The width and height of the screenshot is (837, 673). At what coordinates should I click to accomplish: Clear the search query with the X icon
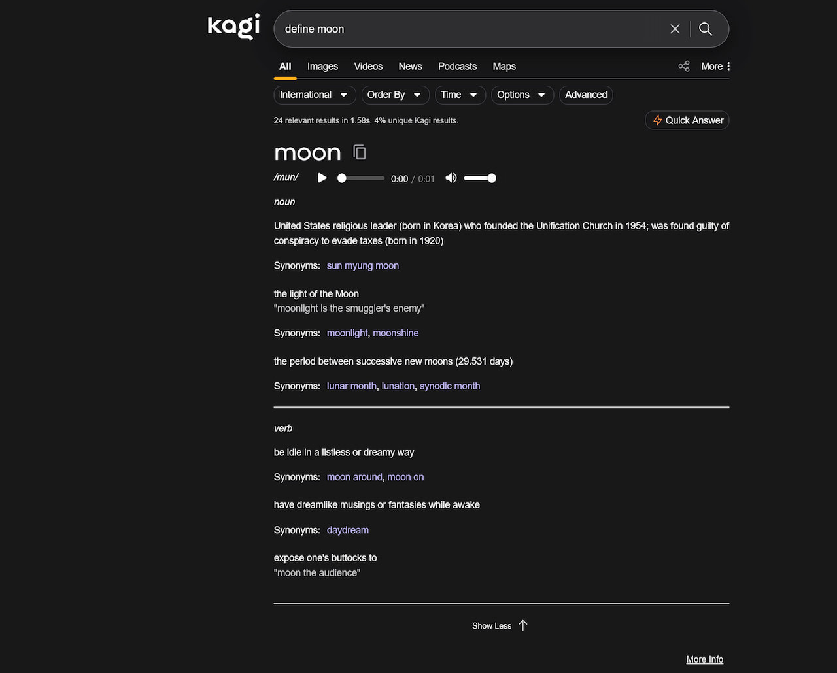pyautogui.click(x=675, y=29)
